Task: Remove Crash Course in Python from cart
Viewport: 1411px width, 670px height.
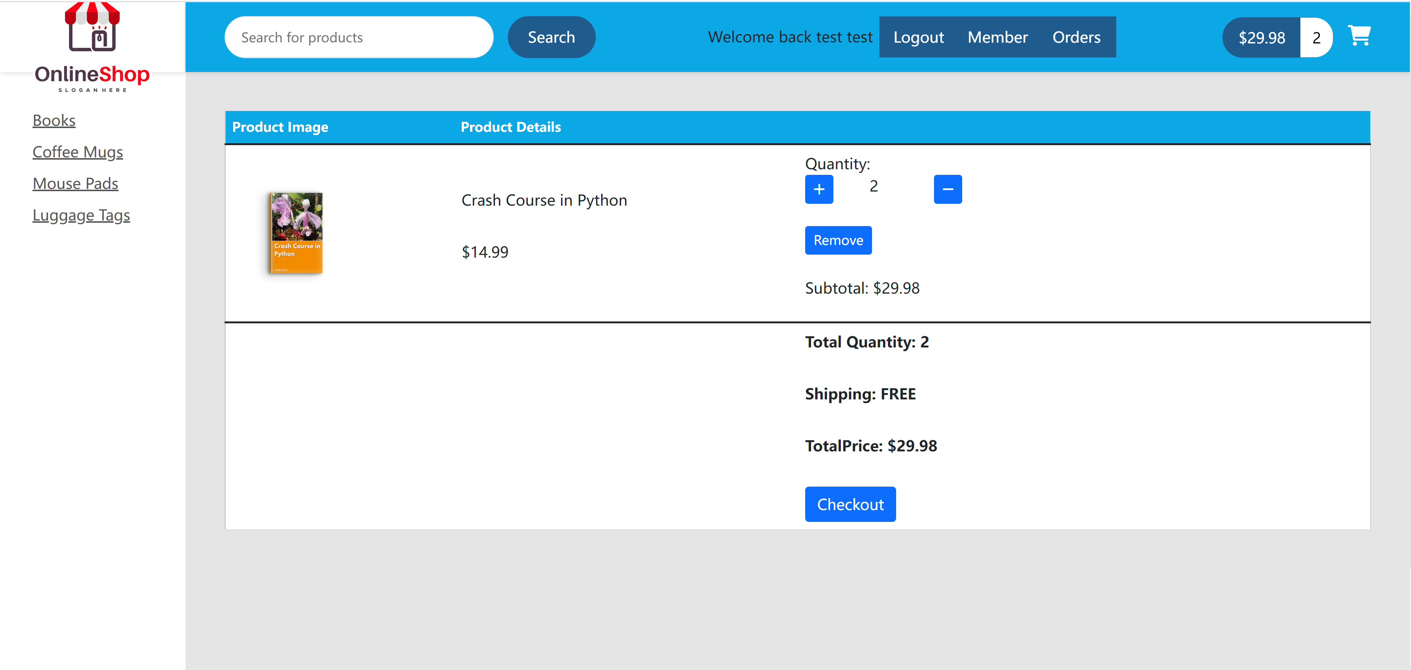Action: click(x=838, y=240)
